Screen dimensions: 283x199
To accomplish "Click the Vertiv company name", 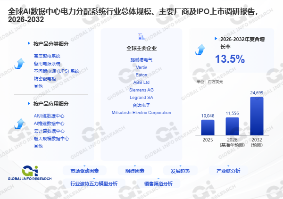I will [x=141, y=67].
